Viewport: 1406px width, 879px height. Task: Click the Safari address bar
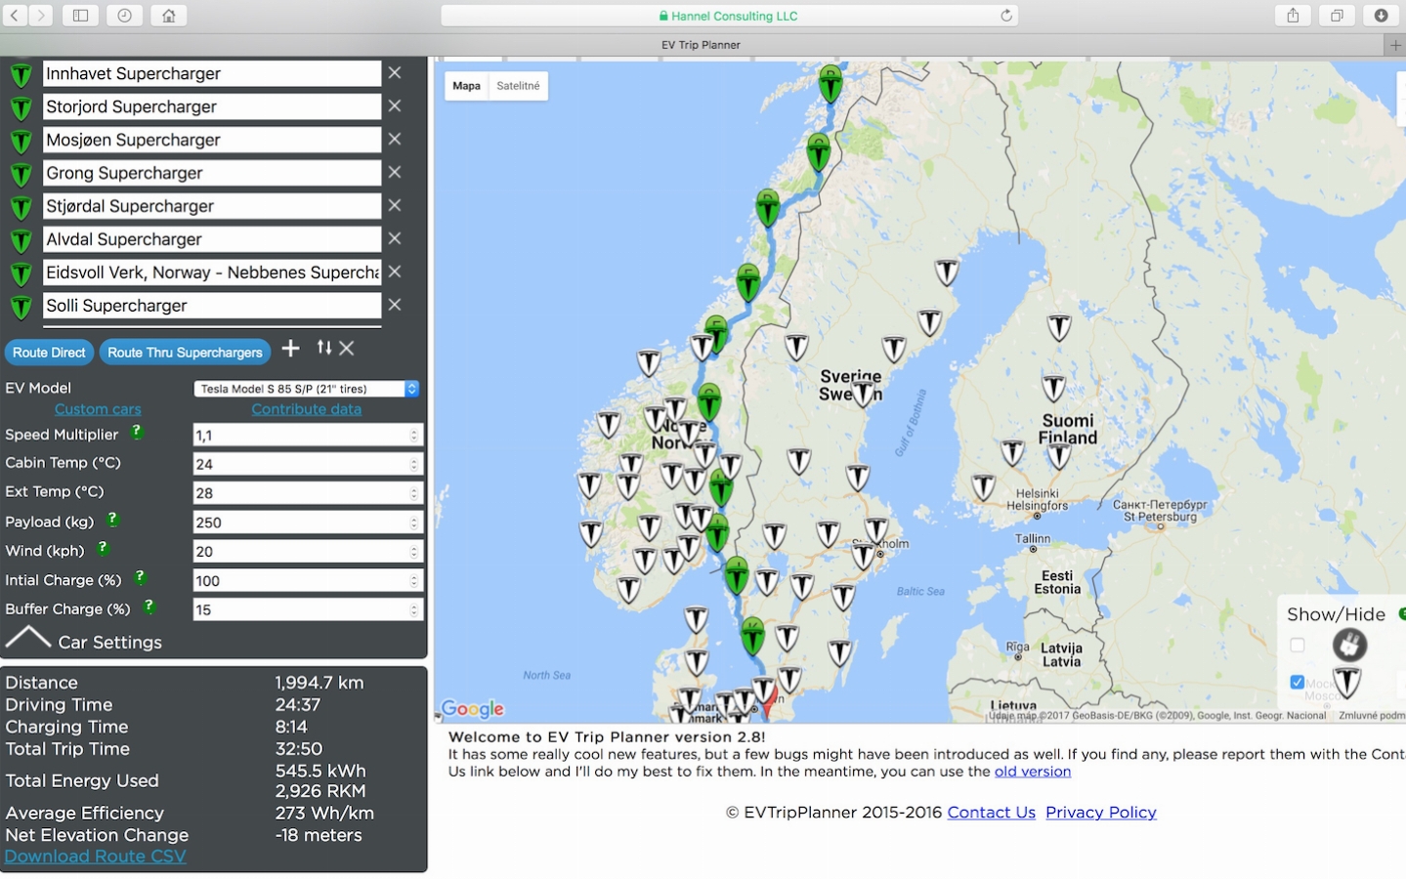click(x=729, y=16)
